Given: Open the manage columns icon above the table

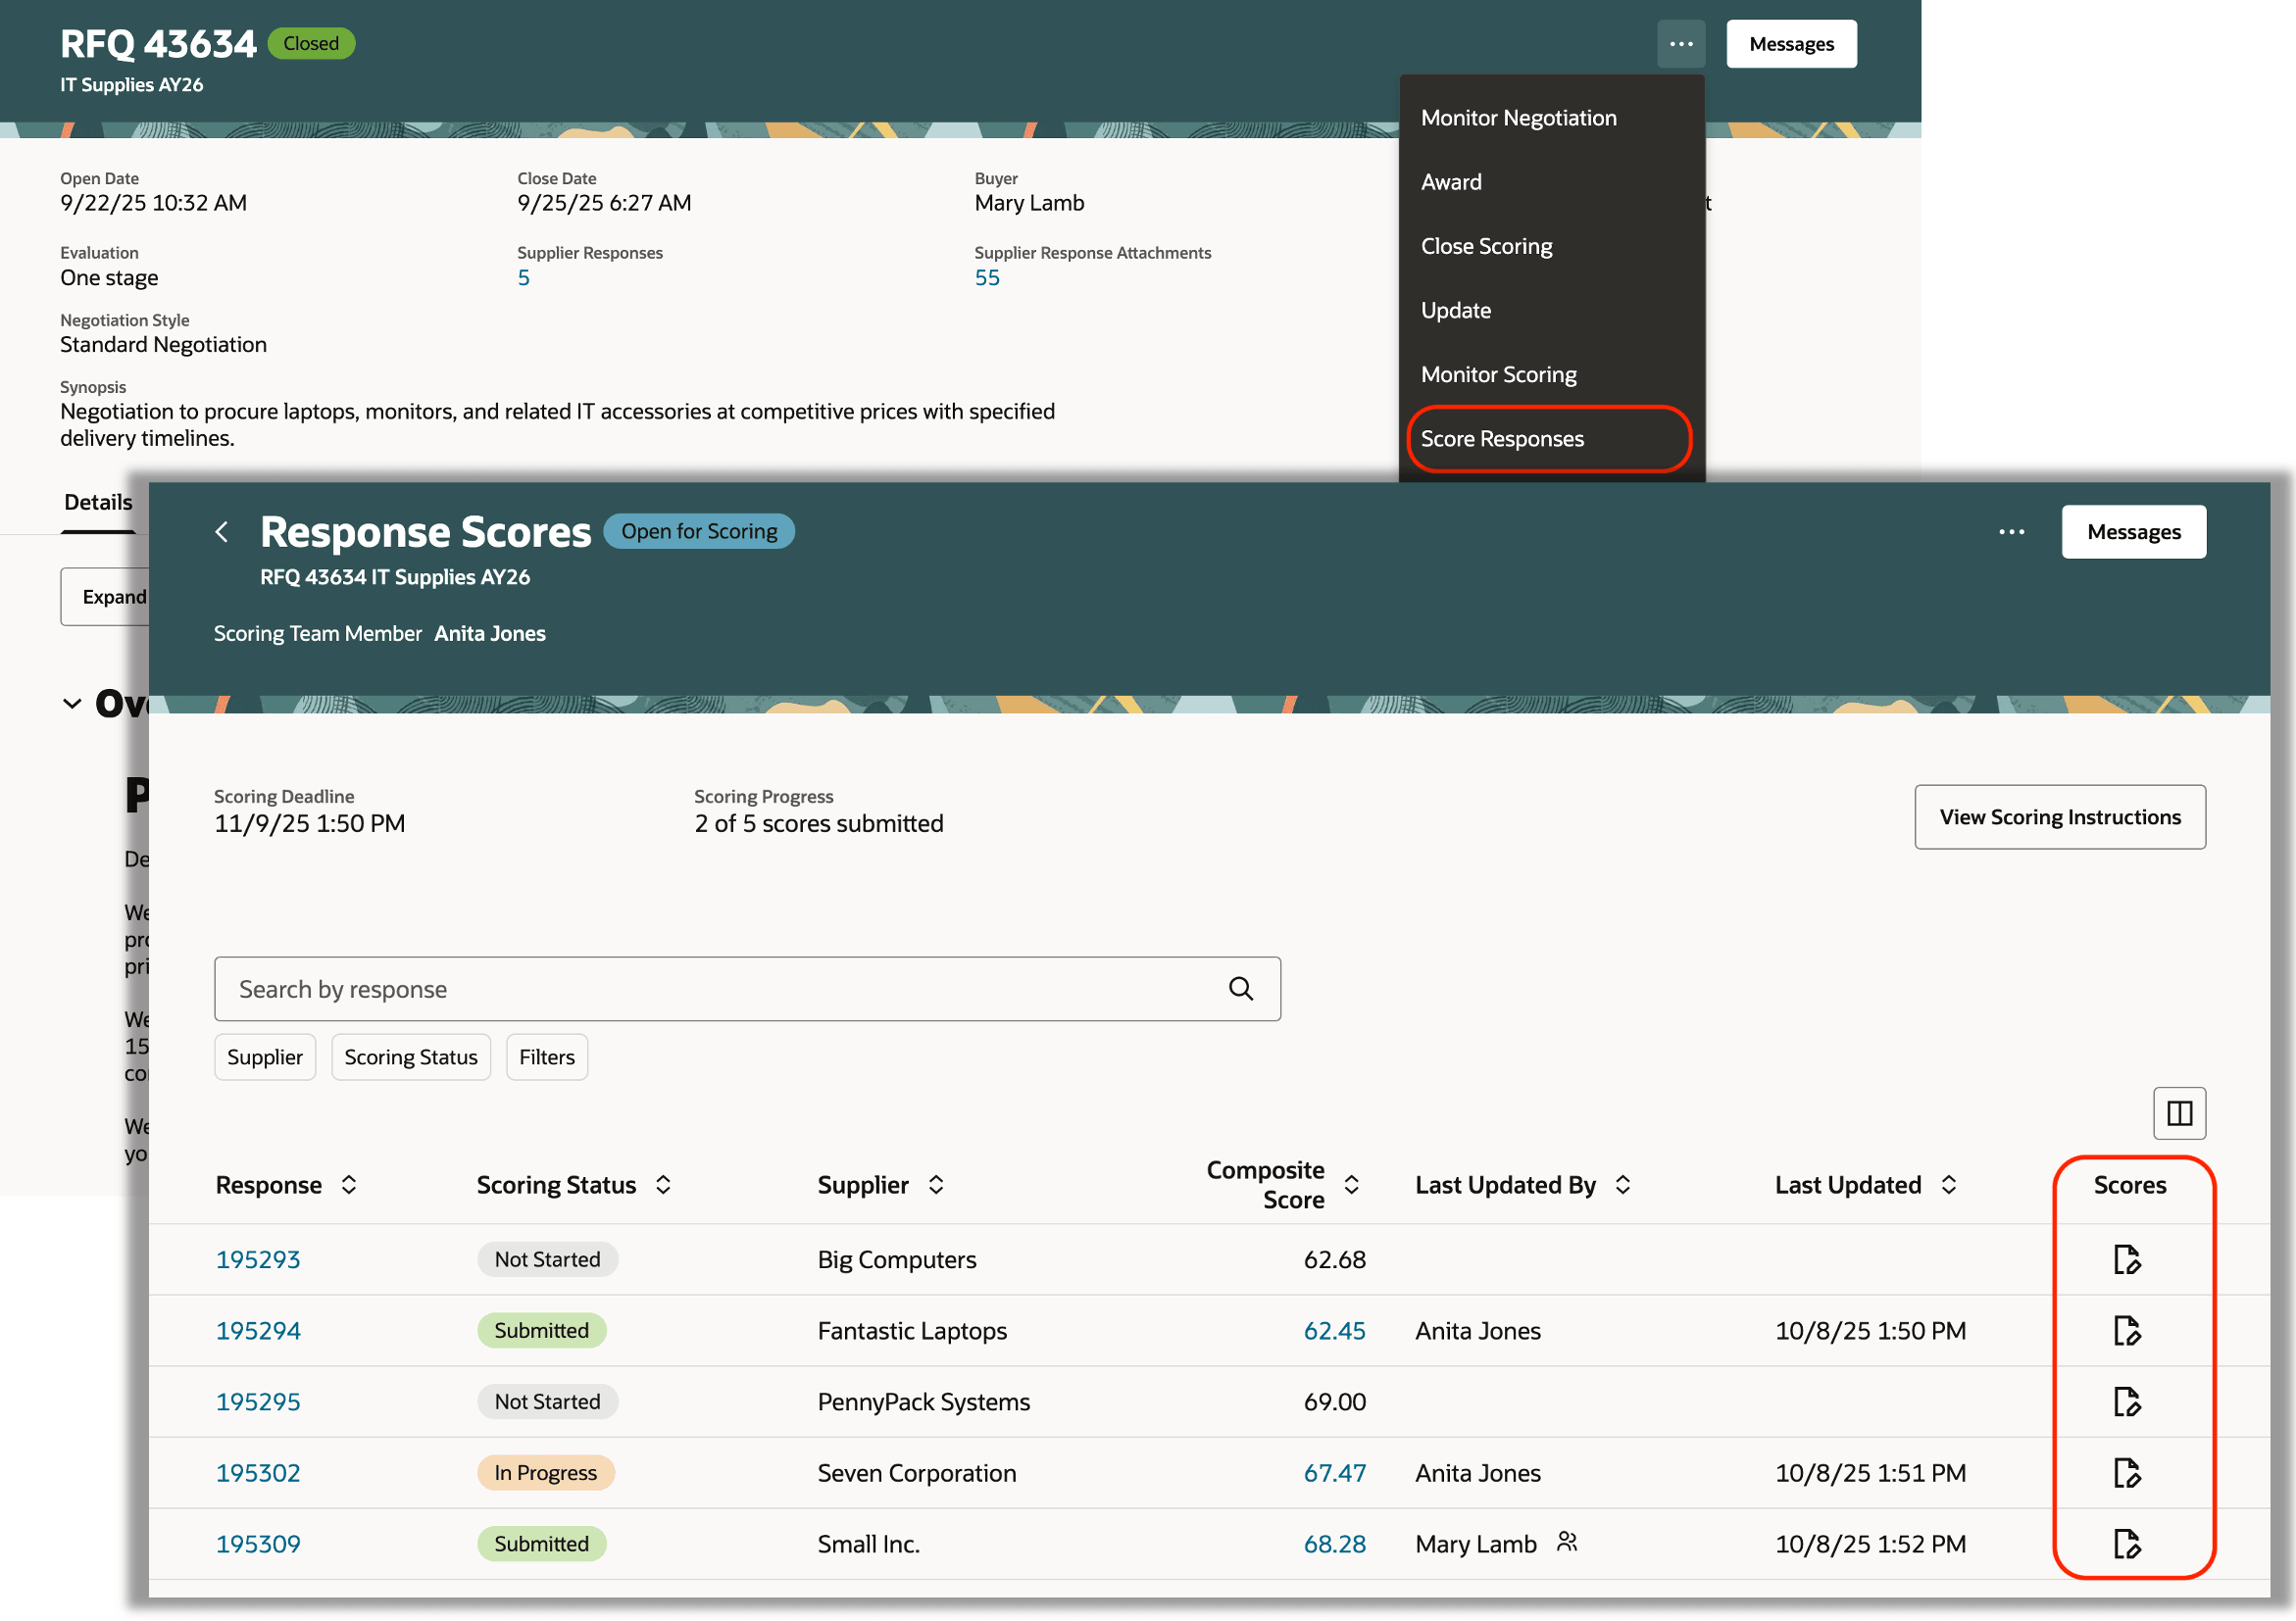Looking at the screenshot, I should tap(2179, 1113).
